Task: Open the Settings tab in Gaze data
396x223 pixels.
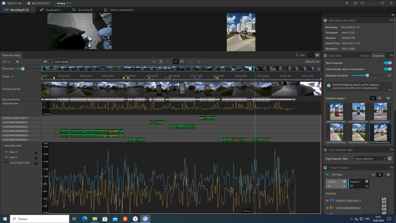Action: 365,56
